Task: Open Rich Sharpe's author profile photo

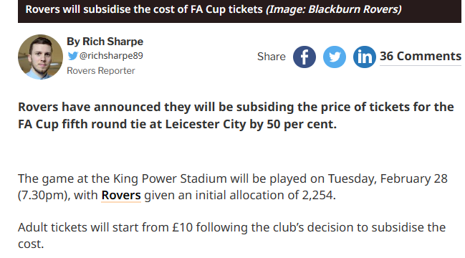Action: [x=40, y=57]
